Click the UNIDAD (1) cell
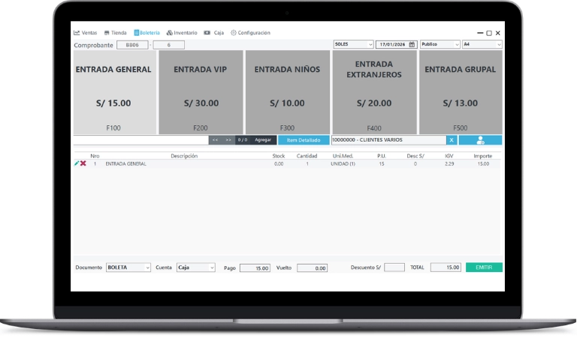Screen dimensions: 577x338 click(x=343, y=163)
